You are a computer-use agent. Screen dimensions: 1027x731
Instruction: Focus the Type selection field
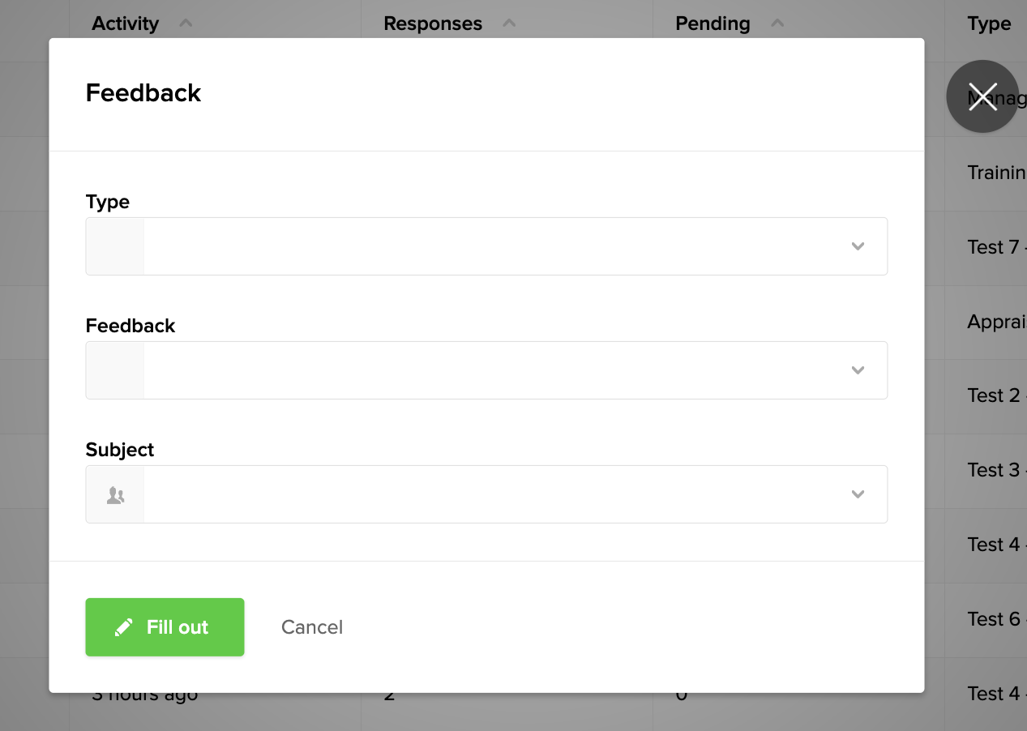[486, 246]
